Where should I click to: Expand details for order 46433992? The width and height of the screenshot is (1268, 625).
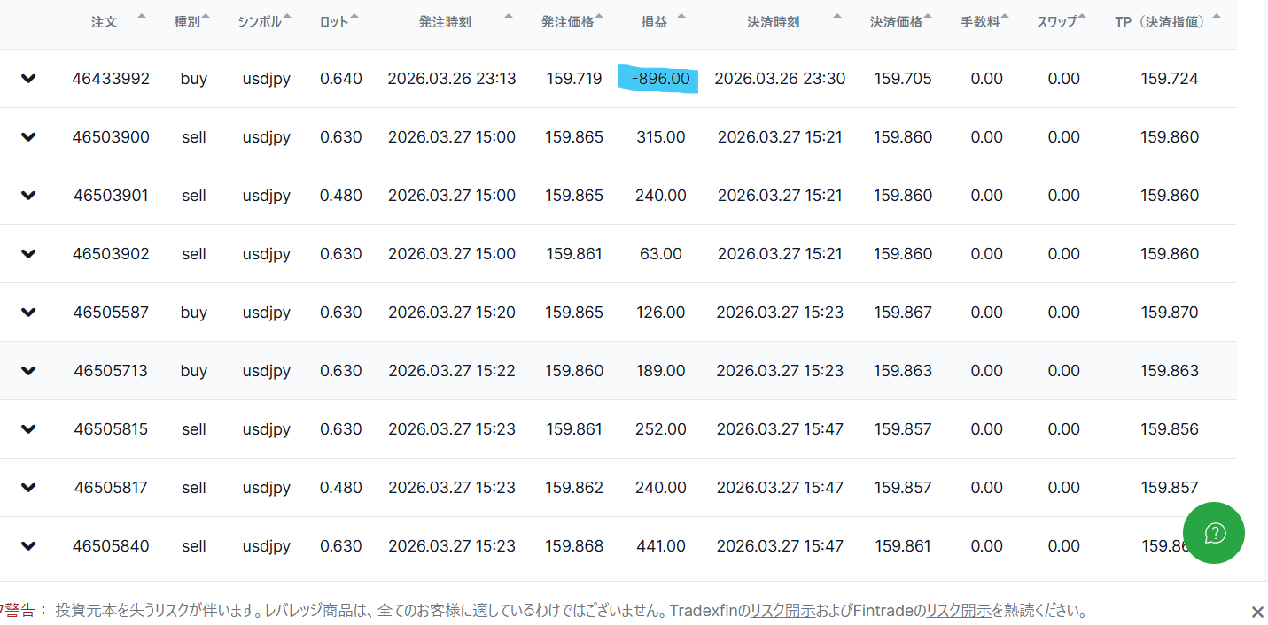(28, 79)
